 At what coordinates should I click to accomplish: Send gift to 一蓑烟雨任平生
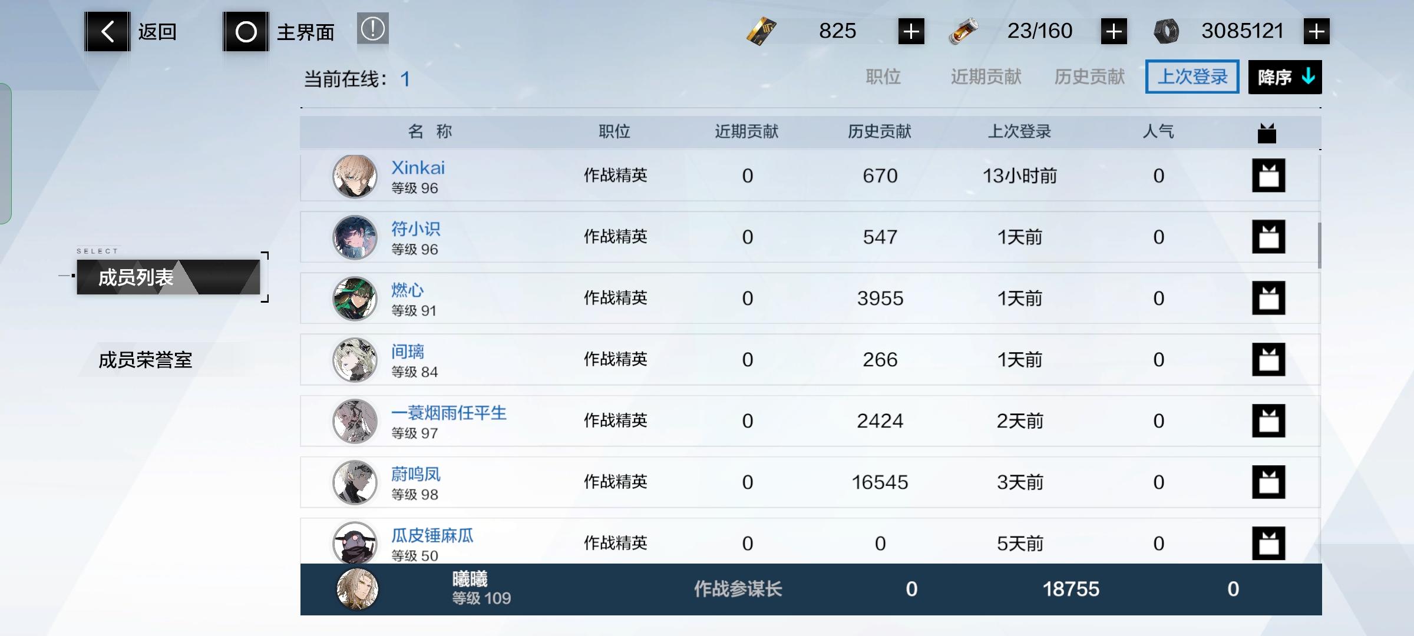1268,420
